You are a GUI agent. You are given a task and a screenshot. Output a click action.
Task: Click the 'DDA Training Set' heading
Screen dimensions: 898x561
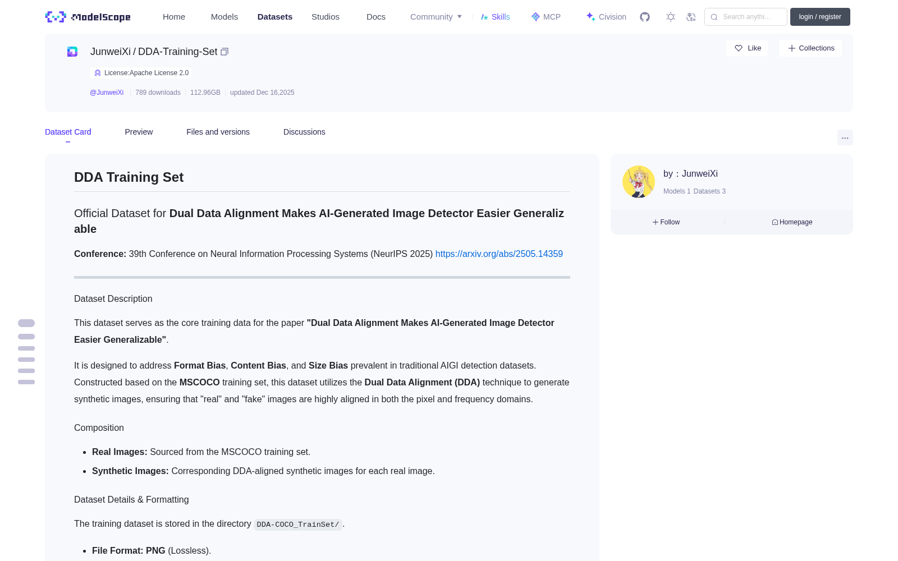(x=129, y=177)
